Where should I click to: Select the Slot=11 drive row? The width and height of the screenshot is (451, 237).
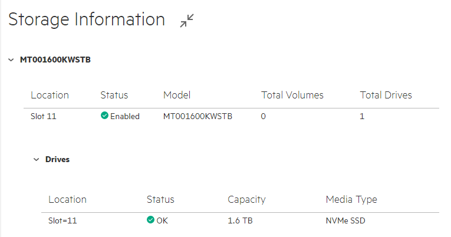pyautogui.click(x=62, y=221)
